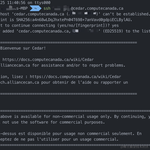This screenshot has width=150, height=150.
Task: Click the SHA256 fingerprint string
Action: [74, 20]
